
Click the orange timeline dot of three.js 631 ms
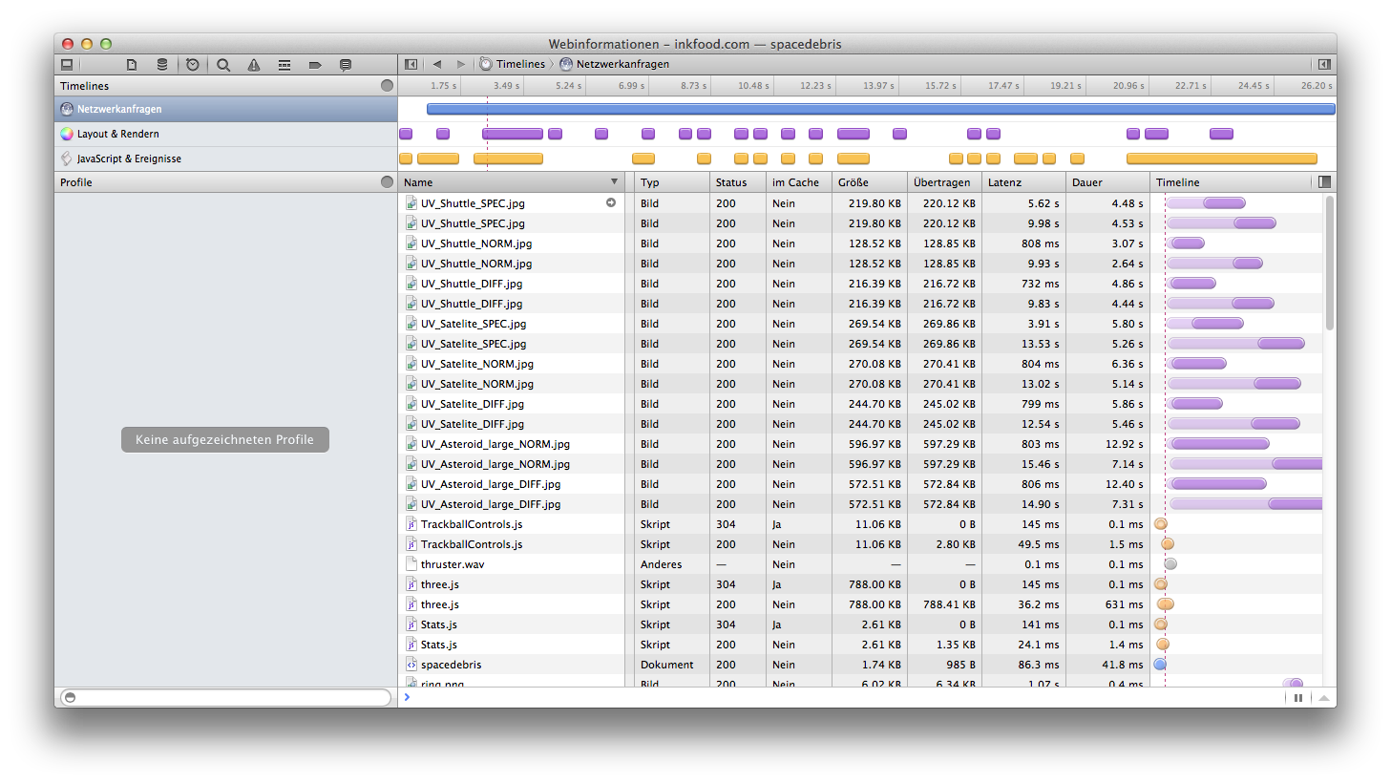point(1166,604)
